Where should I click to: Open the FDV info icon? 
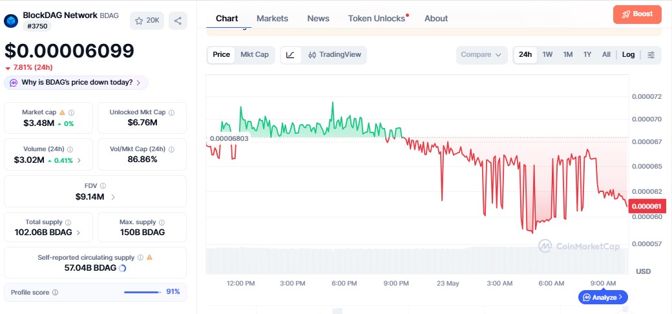click(x=103, y=186)
